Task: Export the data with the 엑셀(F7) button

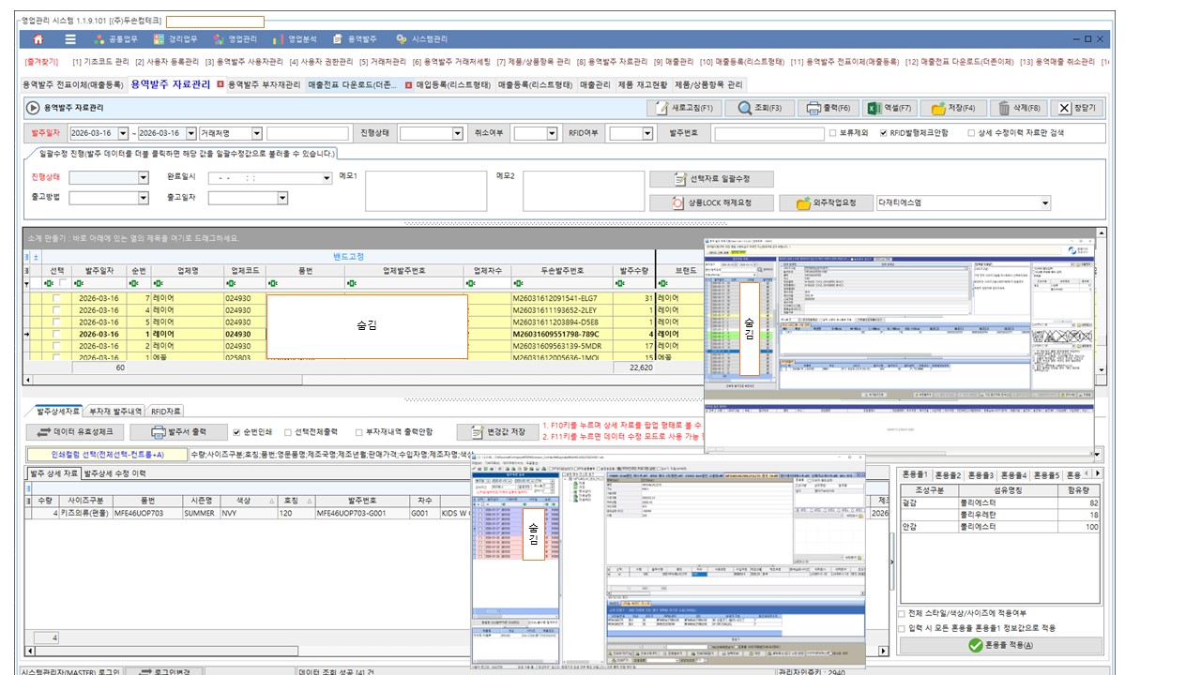Action: point(889,108)
